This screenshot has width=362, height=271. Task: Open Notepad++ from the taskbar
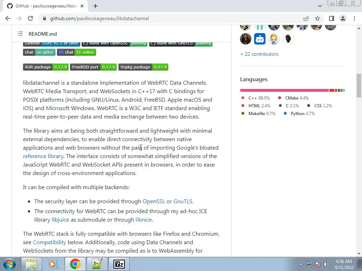[x=97, y=264]
